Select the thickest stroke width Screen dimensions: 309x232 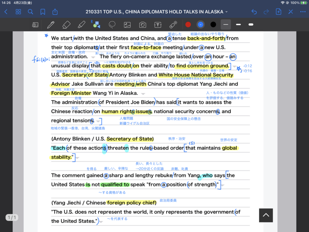pyautogui.click(x=251, y=24)
